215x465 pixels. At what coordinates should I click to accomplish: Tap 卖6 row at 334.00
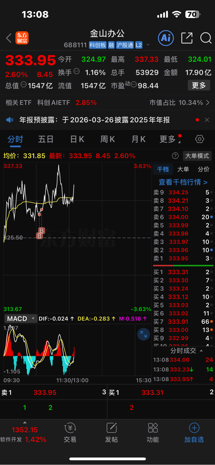click(x=183, y=217)
